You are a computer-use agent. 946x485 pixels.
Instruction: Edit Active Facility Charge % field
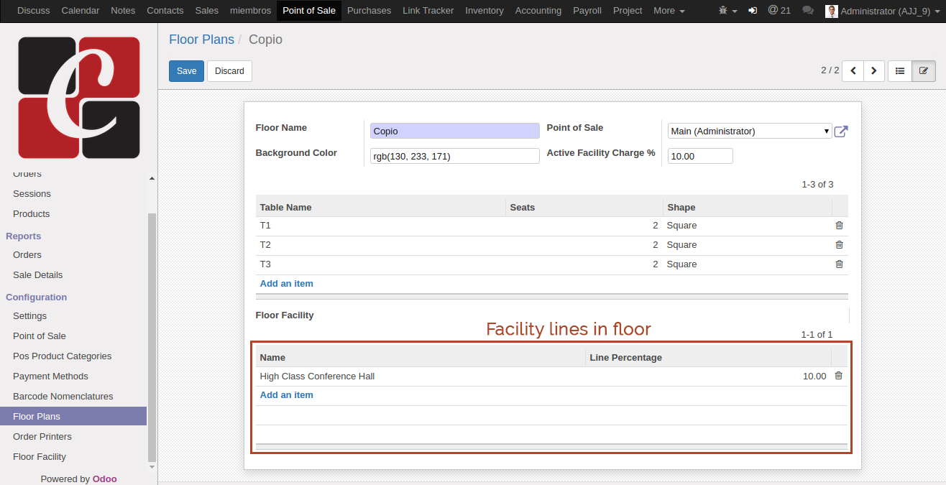[700, 156]
